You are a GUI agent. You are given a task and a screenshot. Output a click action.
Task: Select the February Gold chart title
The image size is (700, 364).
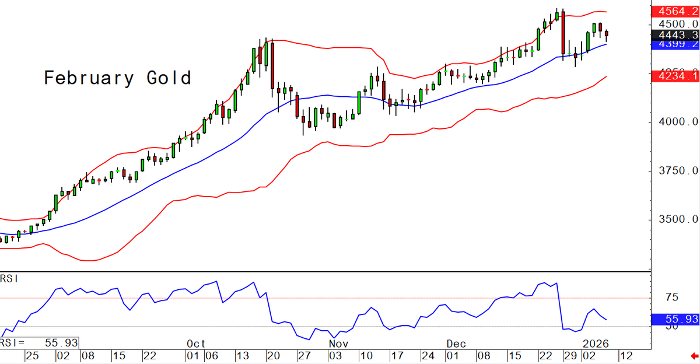(117, 78)
